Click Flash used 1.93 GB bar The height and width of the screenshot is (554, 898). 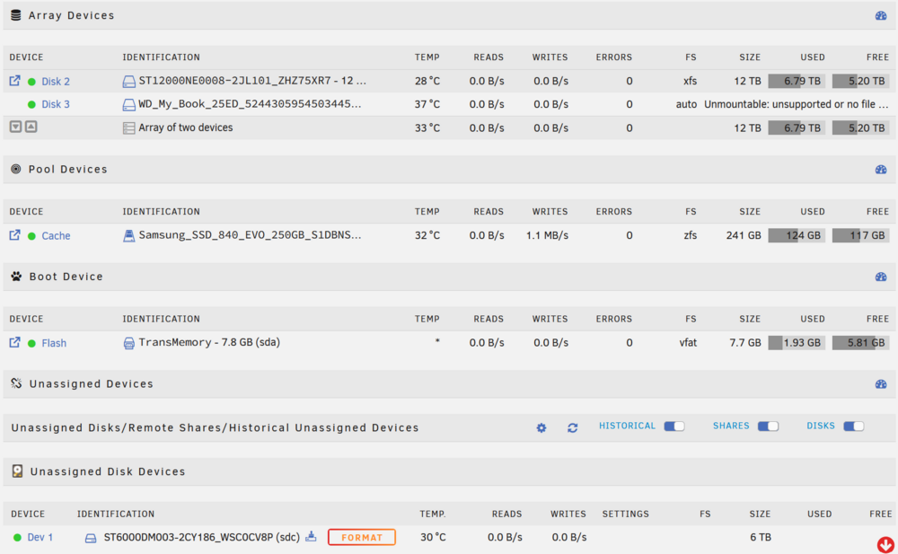(x=797, y=343)
